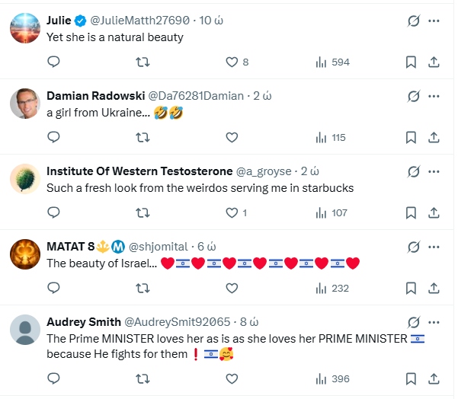Share Julie's tweet
Image resolution: width=458 pixels, height=399 pixels.
(x=434, y=62)
